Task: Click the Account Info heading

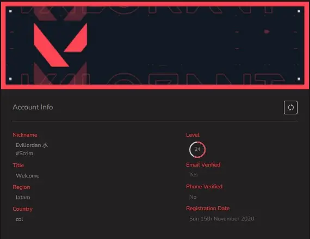Action: [33, 107]
